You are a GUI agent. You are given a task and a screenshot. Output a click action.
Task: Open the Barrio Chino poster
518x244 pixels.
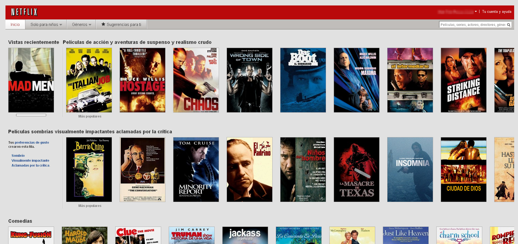(89, 170)
